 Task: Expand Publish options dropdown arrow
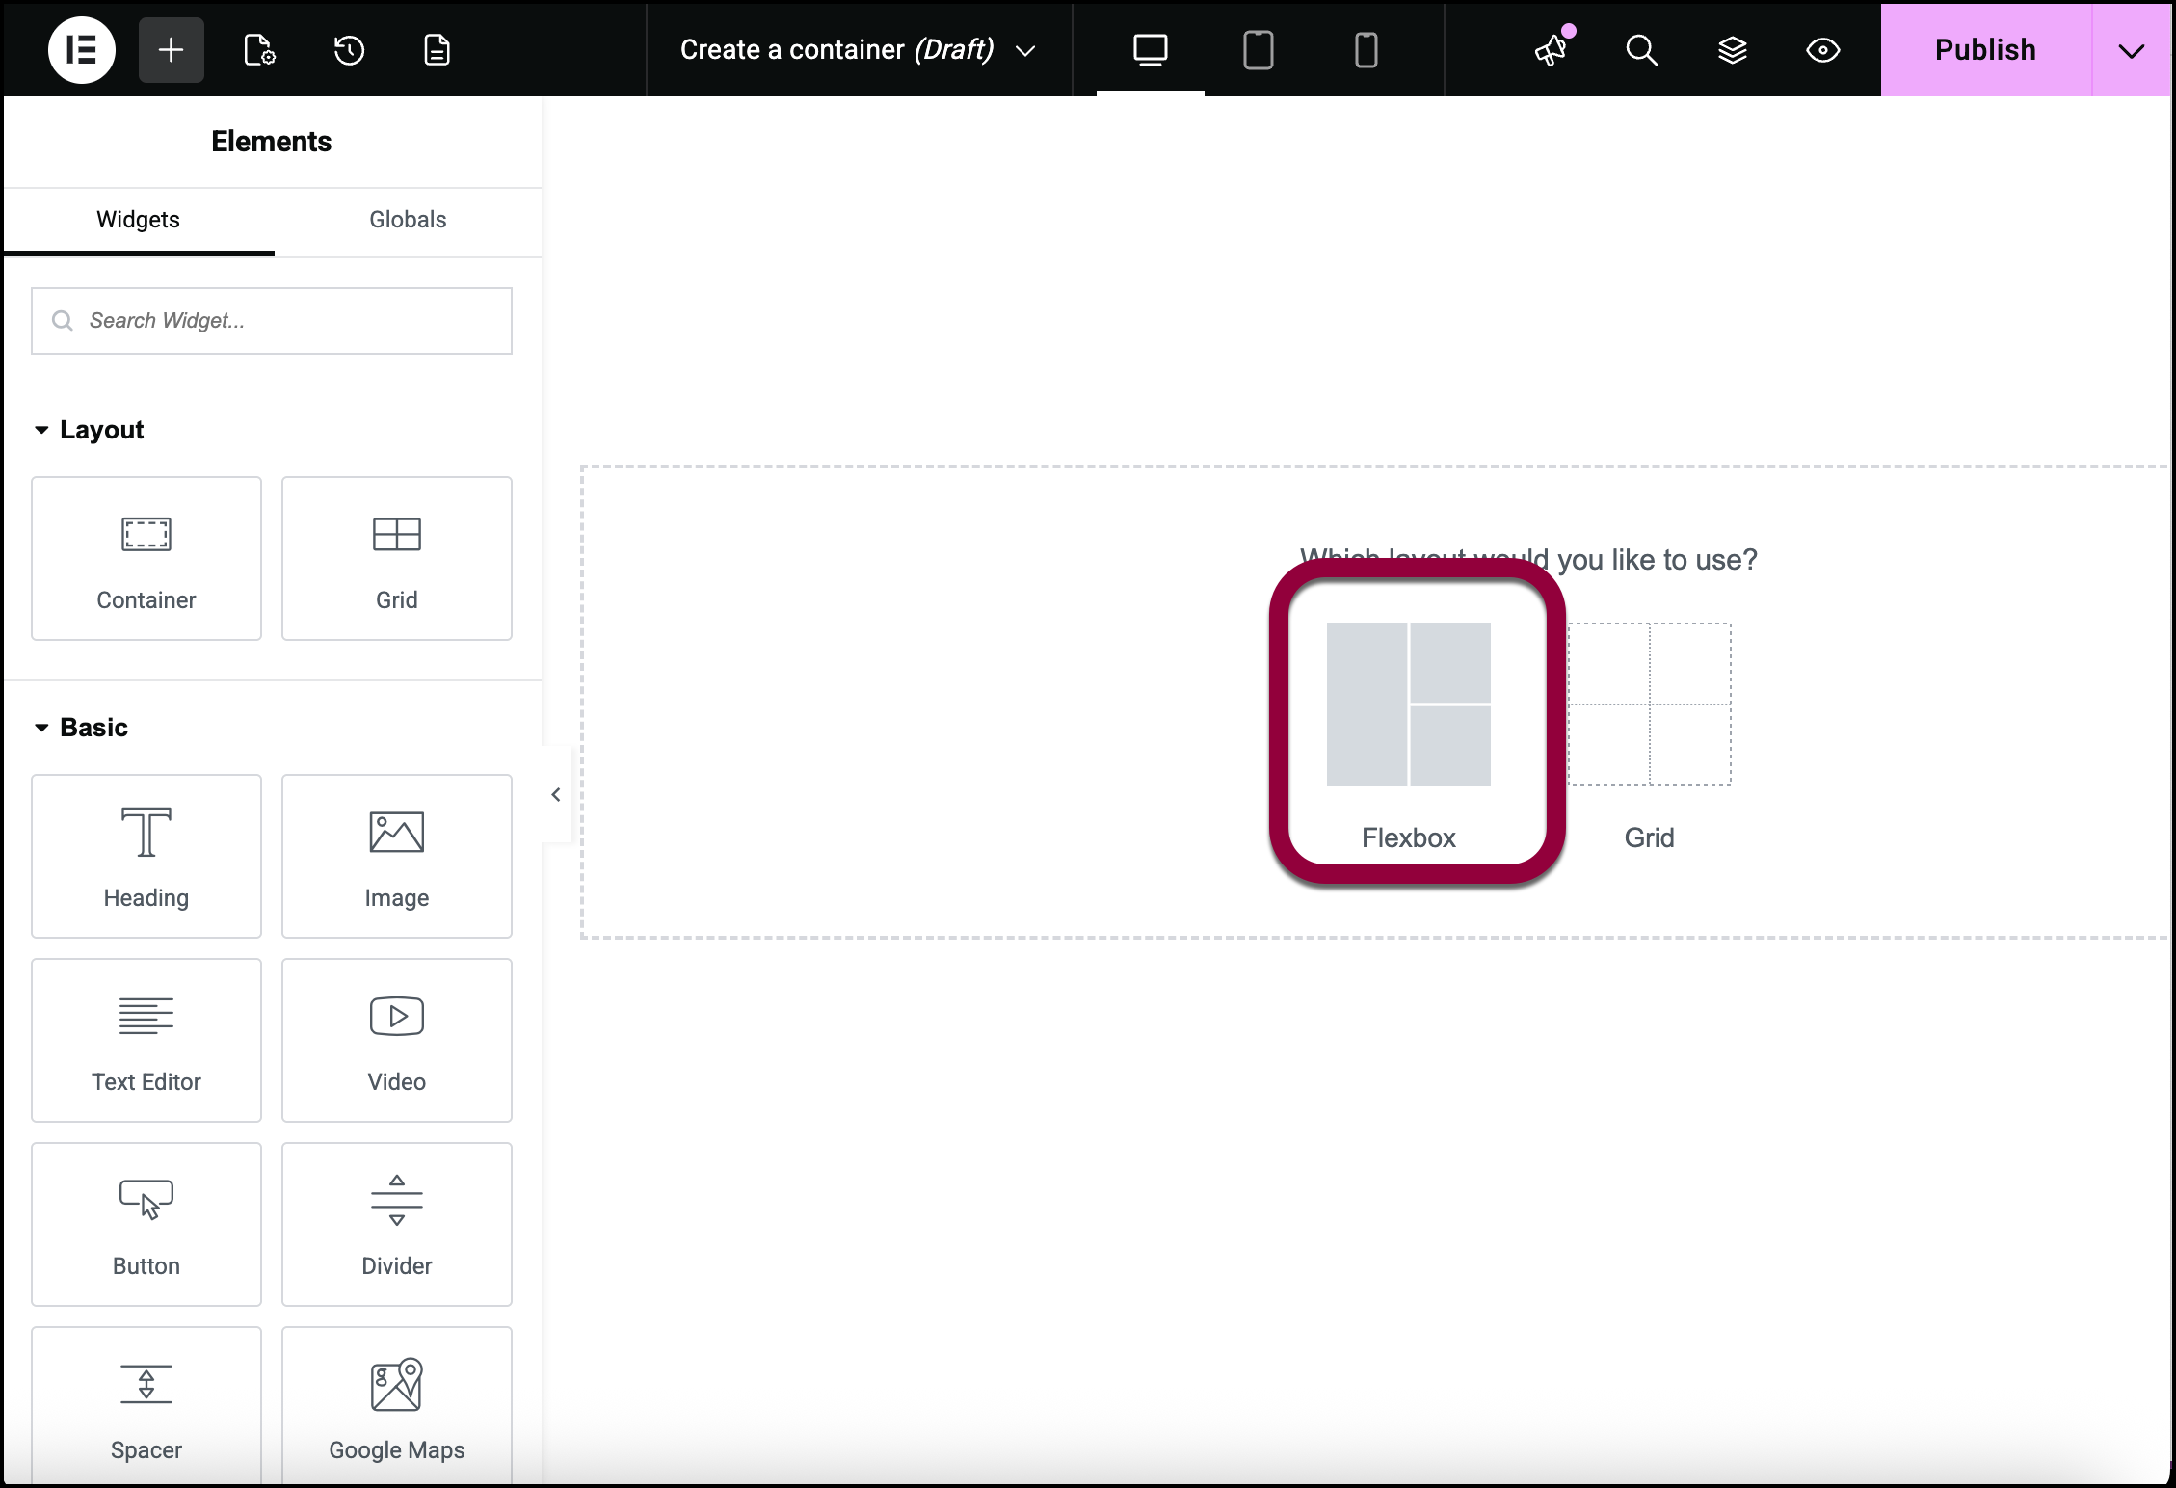(2131, 50)
